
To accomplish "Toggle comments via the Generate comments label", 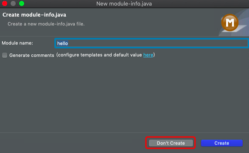I will [x=31, y=55].
